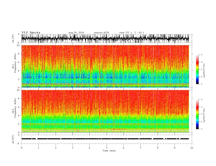Click the "3" tick on the time axis
This screenshot has width=216, height=166.
click(73, 148)
